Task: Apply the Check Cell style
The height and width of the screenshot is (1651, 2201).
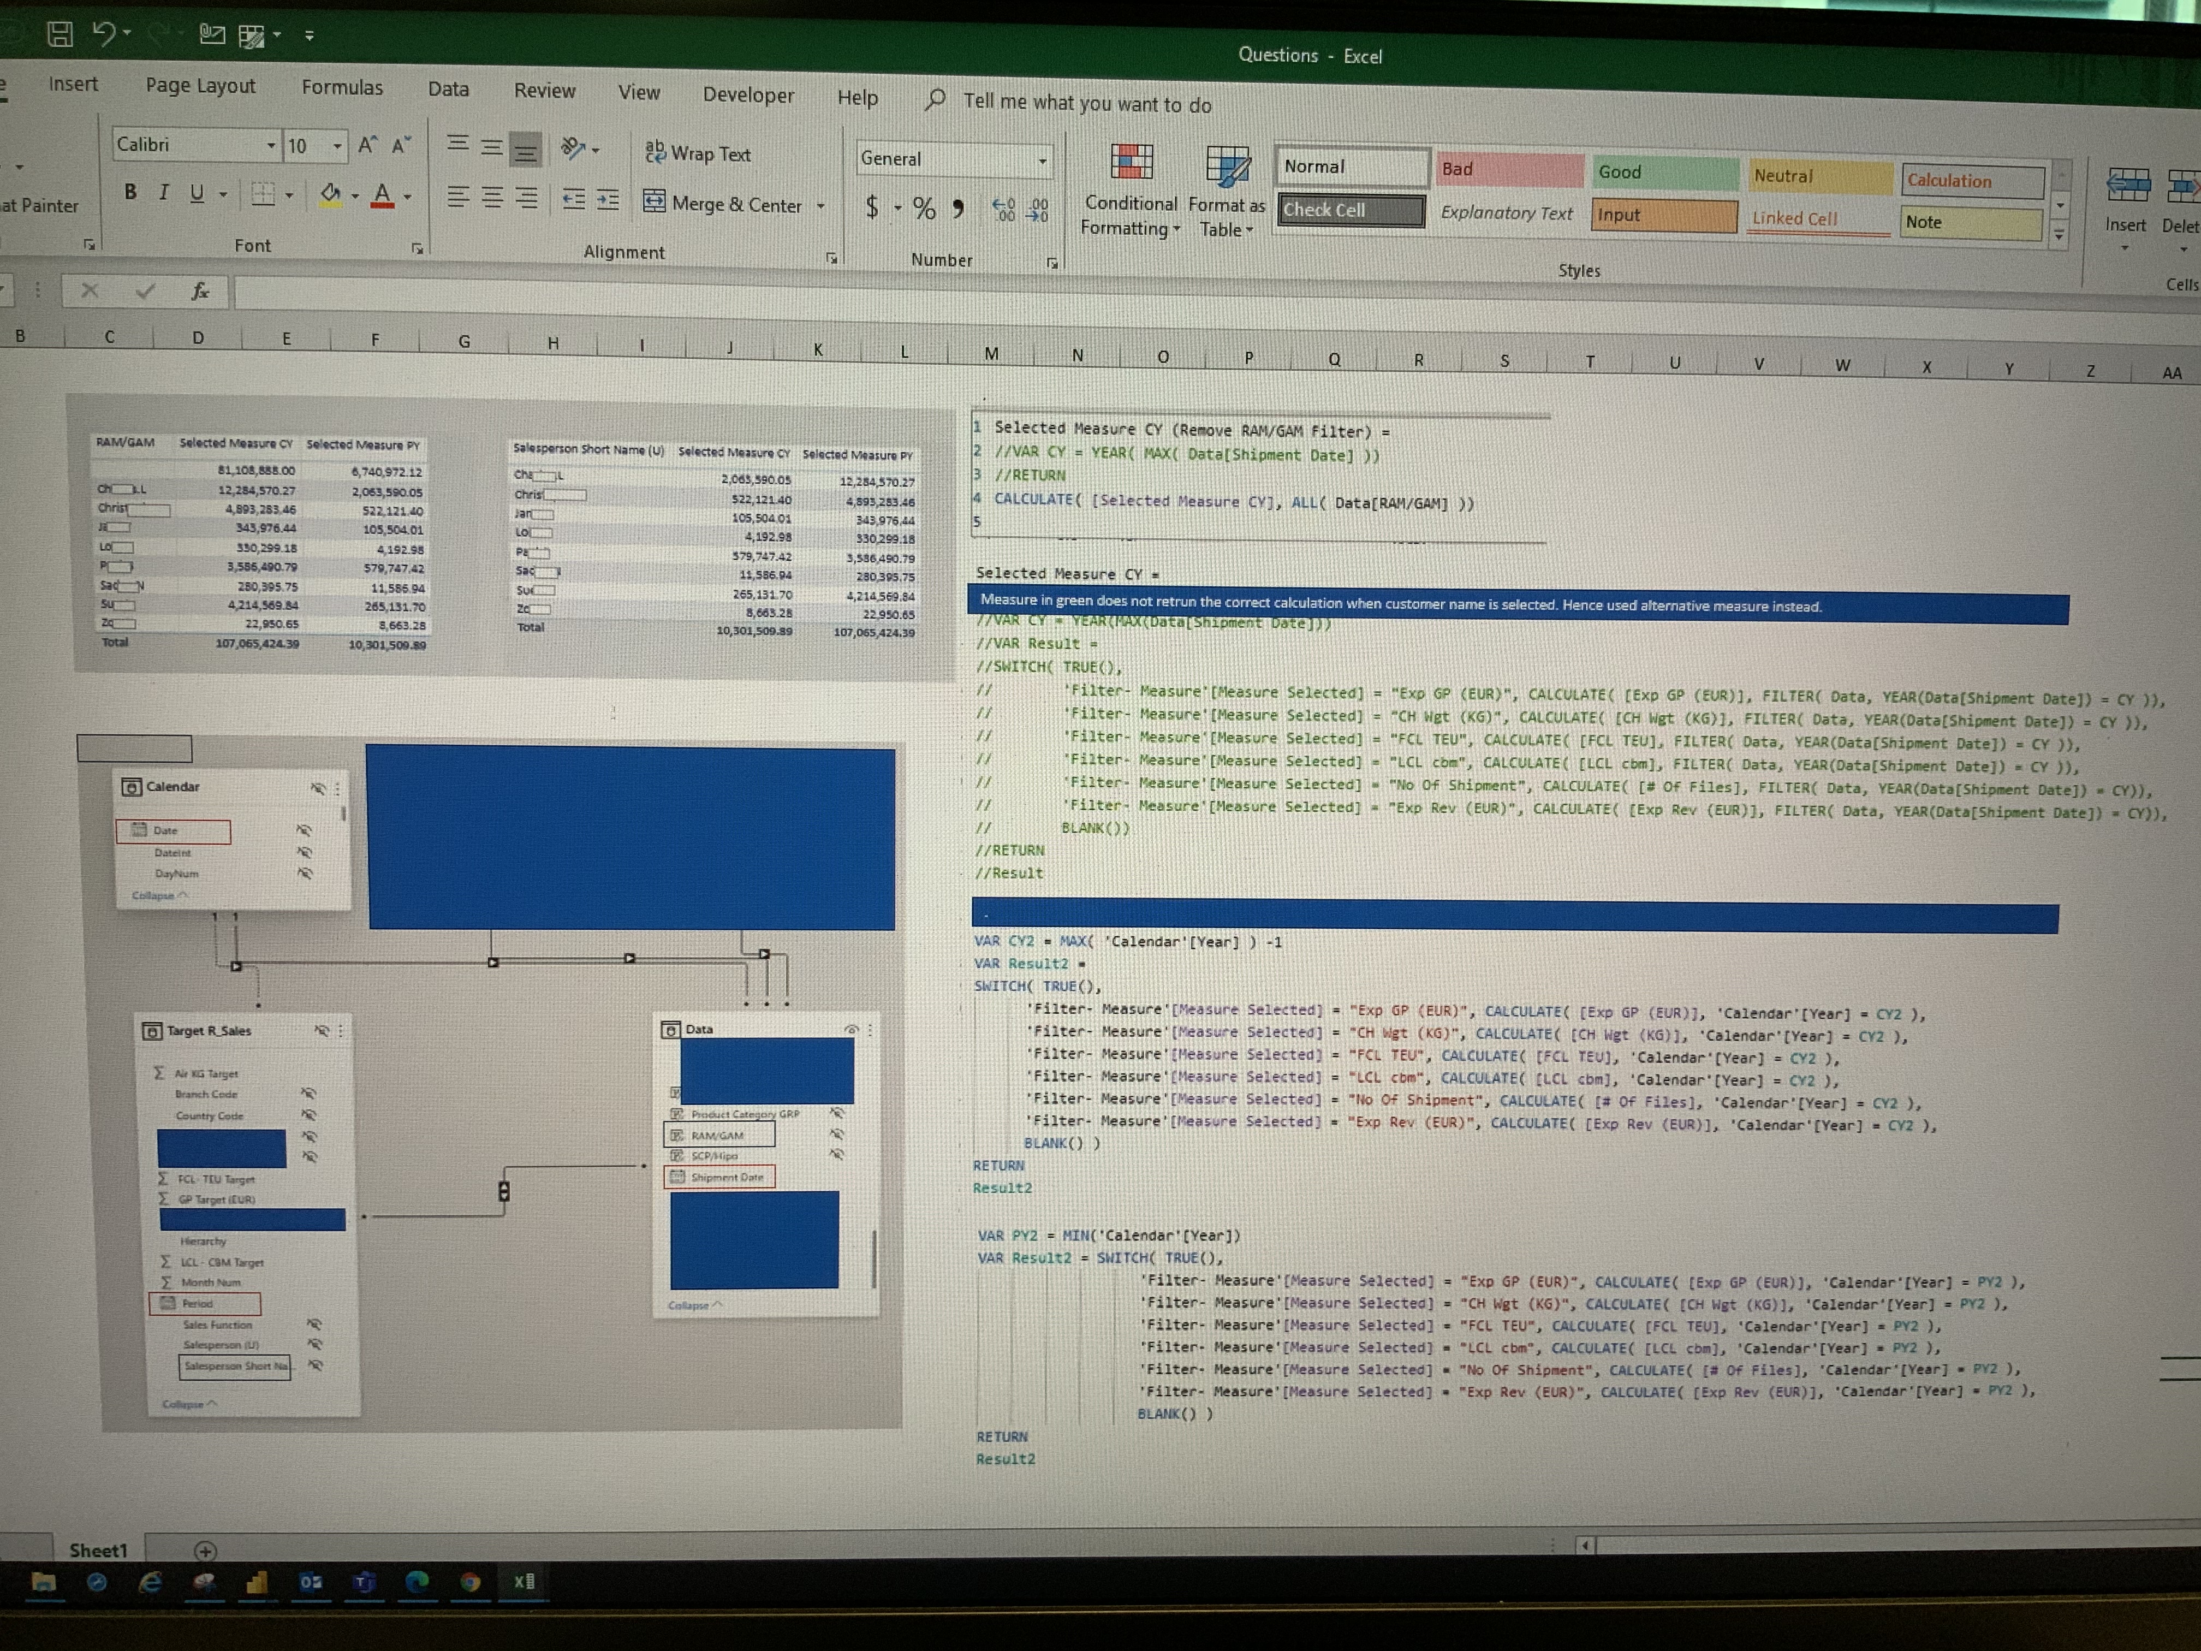Action: coord(1351,210)
